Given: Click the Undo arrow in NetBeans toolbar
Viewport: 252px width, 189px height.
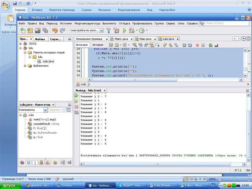Looking at the screenshot, I should [x=55, y=31].
